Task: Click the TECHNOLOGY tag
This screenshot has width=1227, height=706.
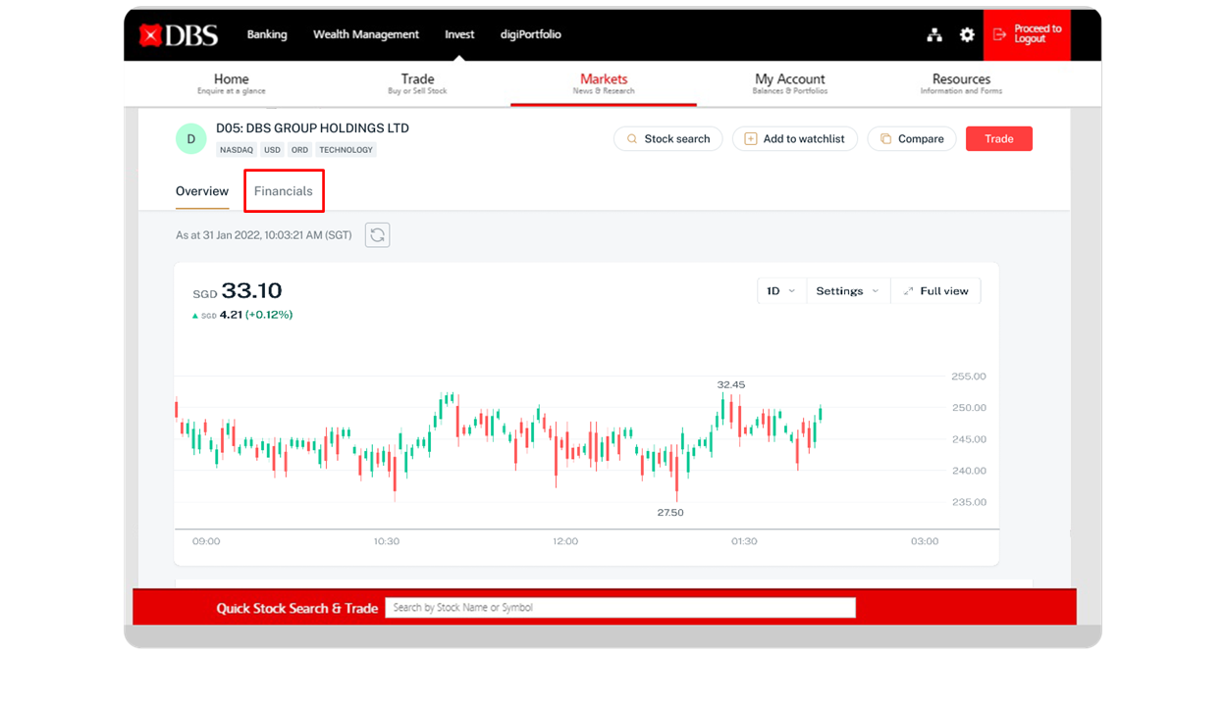Action: 346,150
